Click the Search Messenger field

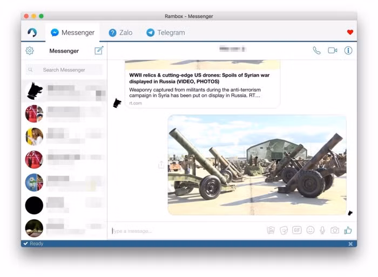(x=64, y=70)
